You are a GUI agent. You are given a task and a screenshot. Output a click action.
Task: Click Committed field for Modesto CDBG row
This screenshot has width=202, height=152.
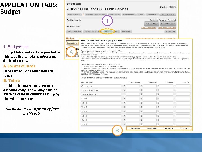tap(166, 90)
